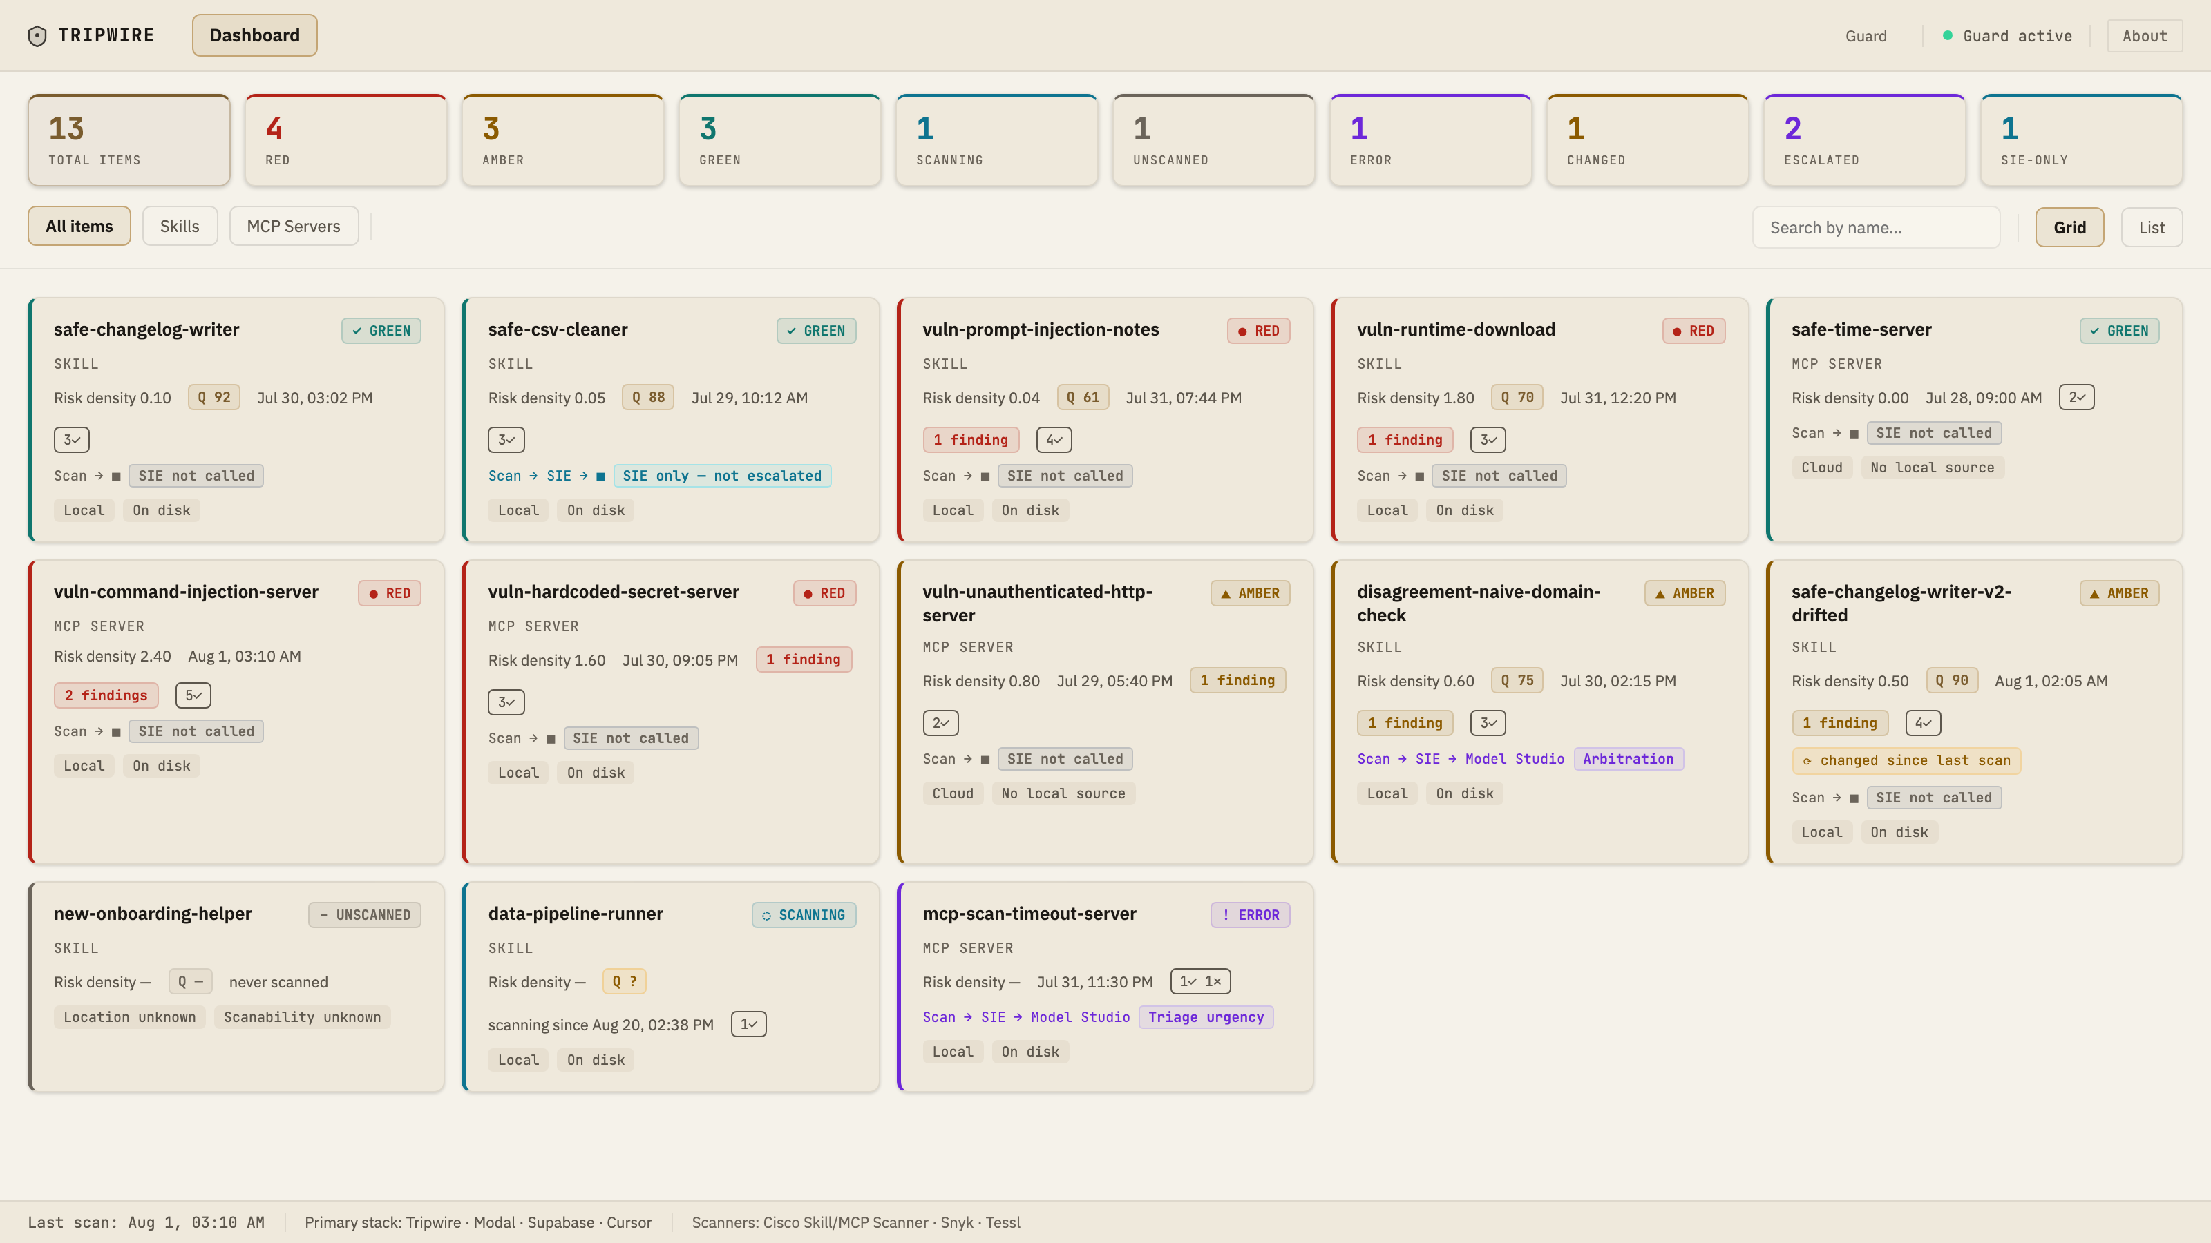The width and height of the screenshot is (2211, 1243).
Task: Click the GREEN status badge on safe-csv-cleaner
Action: point(816,331)
